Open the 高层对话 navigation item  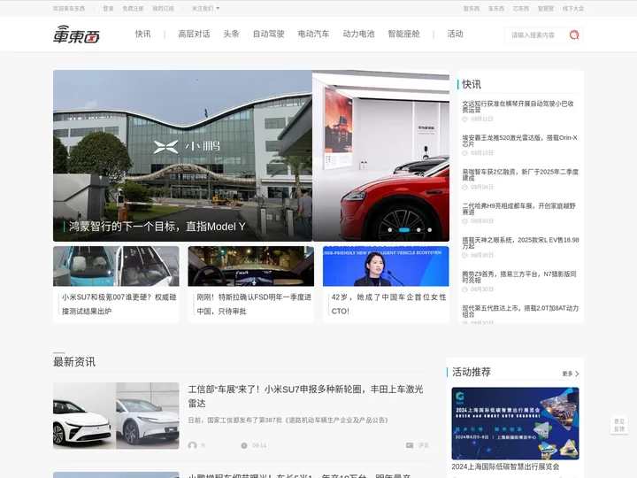point(194,35)
